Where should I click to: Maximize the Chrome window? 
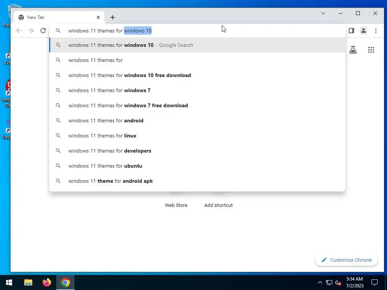(x=358, y=13)
